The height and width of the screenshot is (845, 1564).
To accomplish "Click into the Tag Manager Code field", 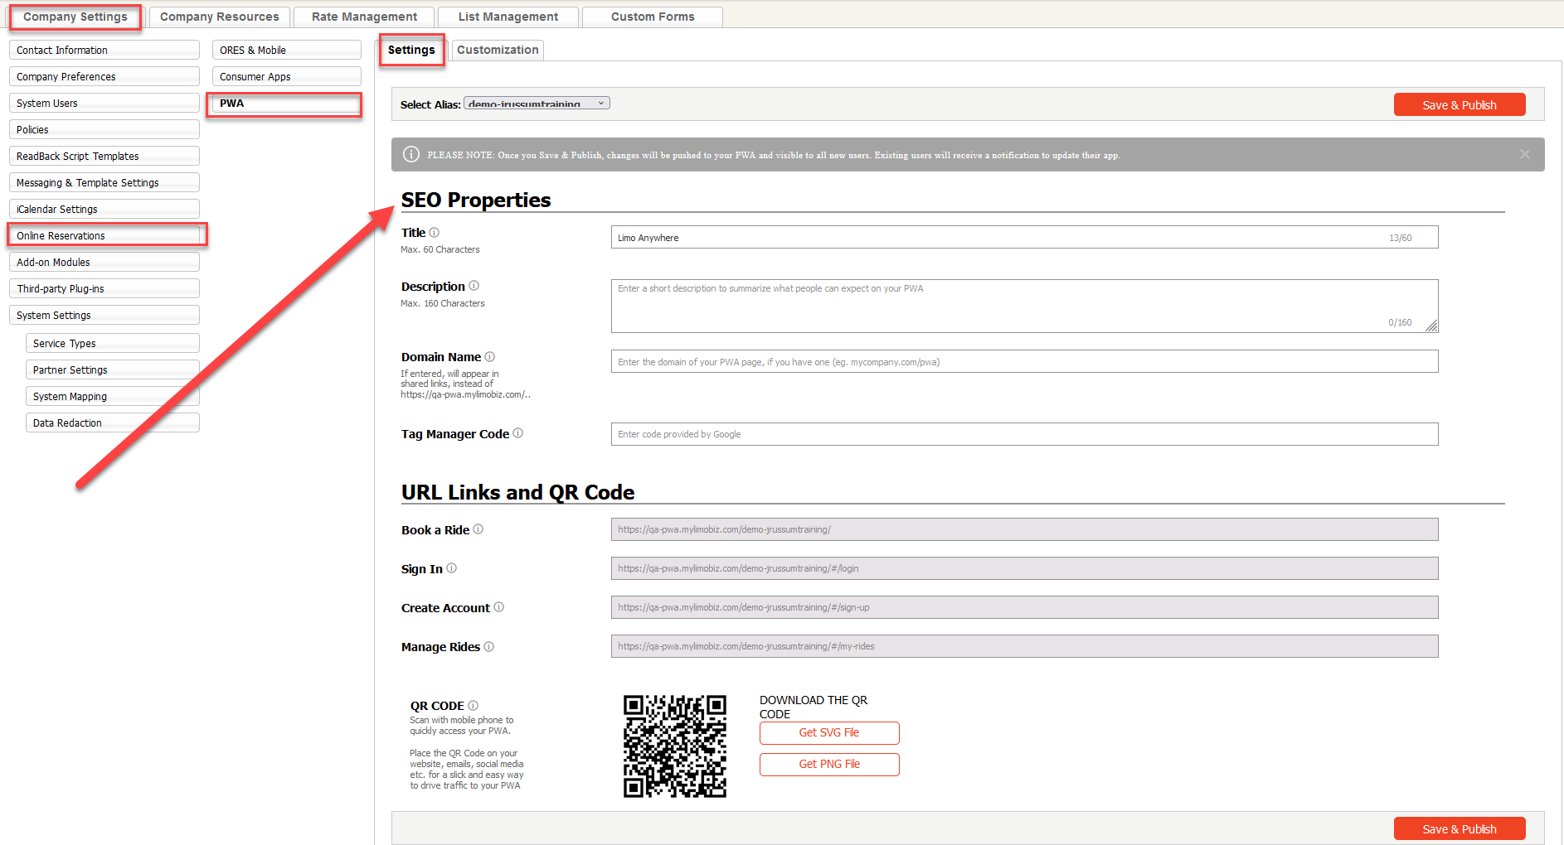I will 1024,434.
